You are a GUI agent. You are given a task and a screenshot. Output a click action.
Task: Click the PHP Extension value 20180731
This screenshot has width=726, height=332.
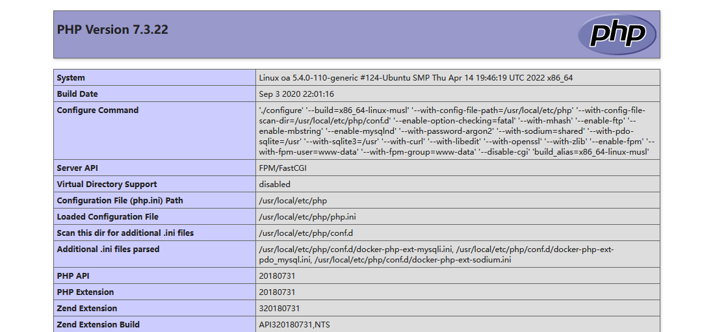tap(277, 292)
